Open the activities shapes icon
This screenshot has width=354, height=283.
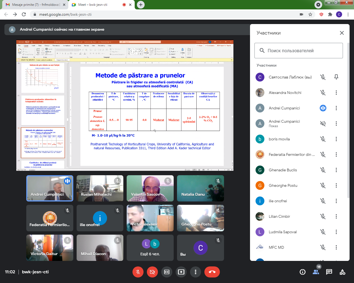point(342,272)
